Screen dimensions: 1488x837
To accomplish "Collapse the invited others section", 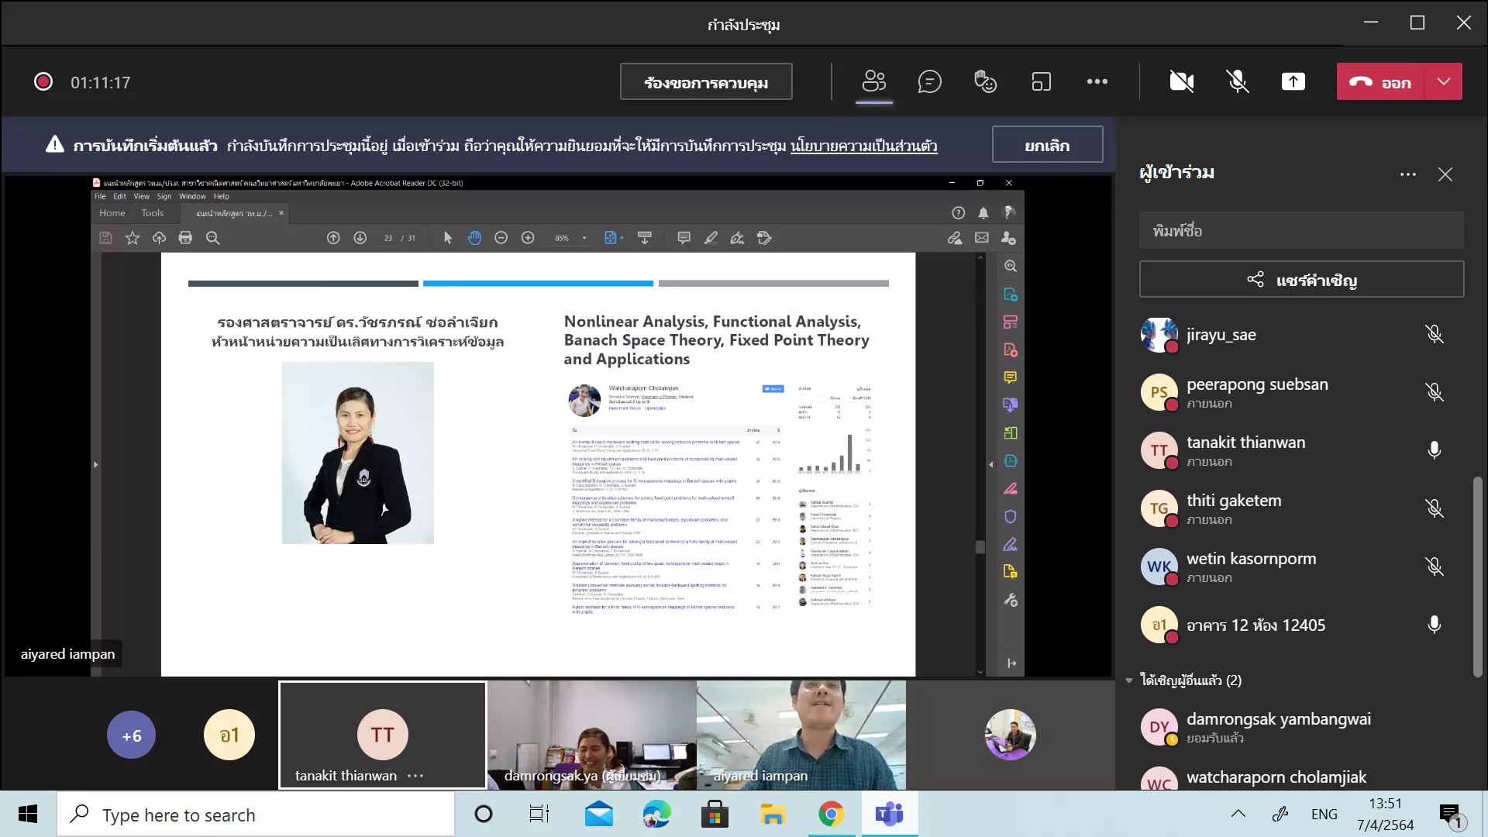I will click(x=1129, y=680).
